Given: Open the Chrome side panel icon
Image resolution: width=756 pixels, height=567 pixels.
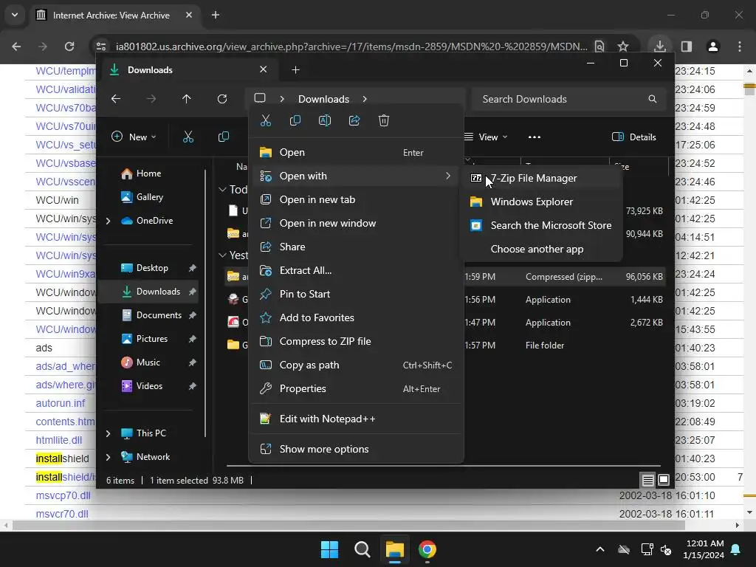Looking at the screenshot, I should coord(686,47).
